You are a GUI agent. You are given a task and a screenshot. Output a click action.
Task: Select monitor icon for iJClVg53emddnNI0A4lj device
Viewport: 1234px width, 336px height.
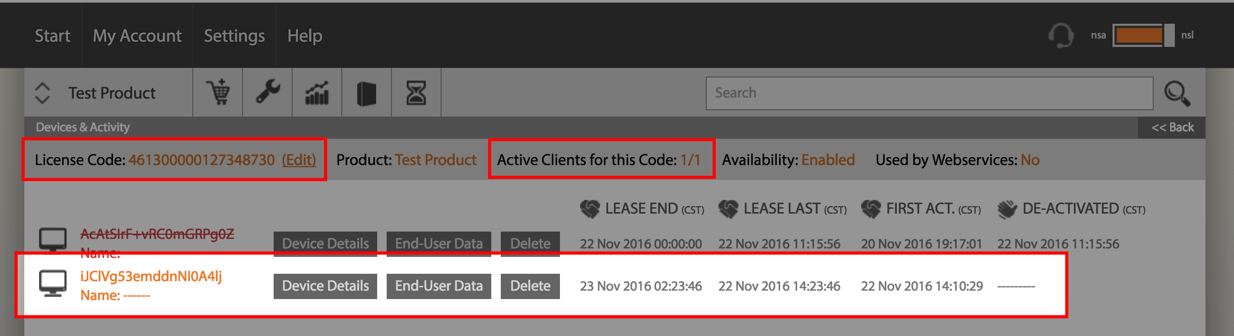coord(53,283)
